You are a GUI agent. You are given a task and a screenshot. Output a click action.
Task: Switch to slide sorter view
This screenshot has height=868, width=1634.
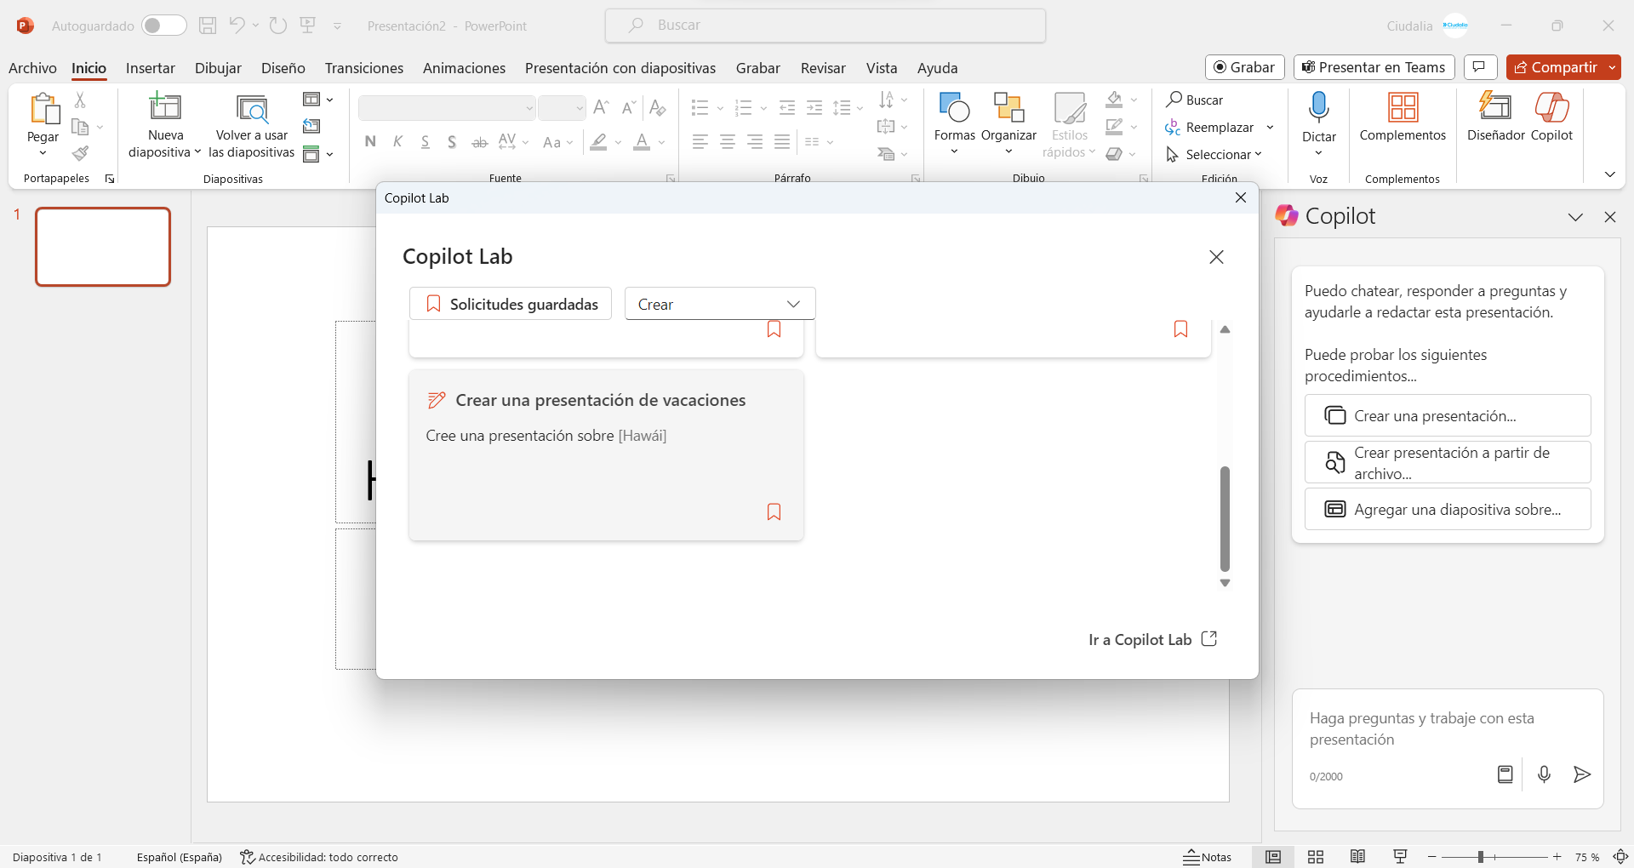(x=1316, y=857)
